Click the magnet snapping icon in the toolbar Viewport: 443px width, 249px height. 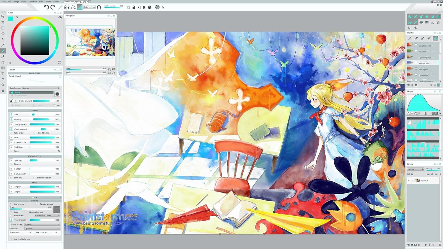click(x=99, y=7)
